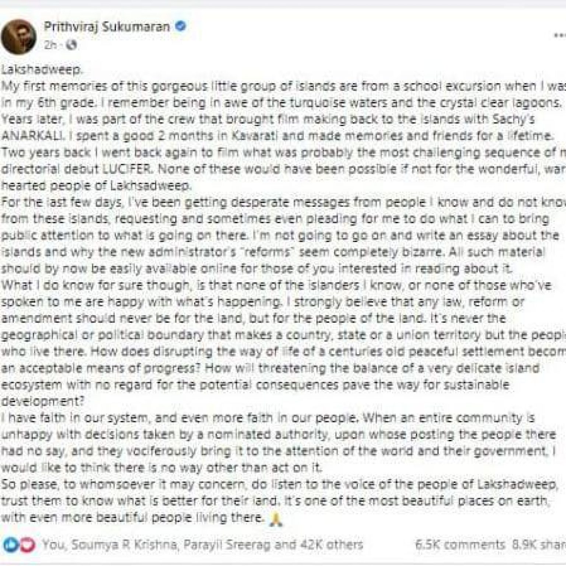This screenshot has width=566, height=566.
Task: Click the folded hands emoji ending the post
Action: [276, 519]
